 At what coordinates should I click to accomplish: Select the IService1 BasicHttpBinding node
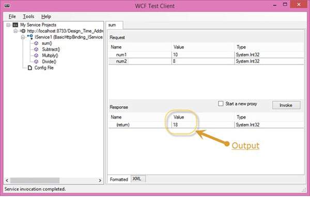pos(69,37)
